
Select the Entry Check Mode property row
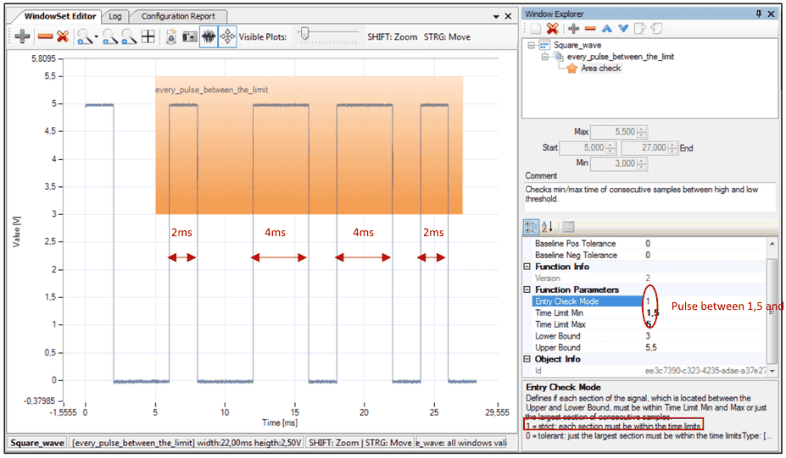click(649, 301)
